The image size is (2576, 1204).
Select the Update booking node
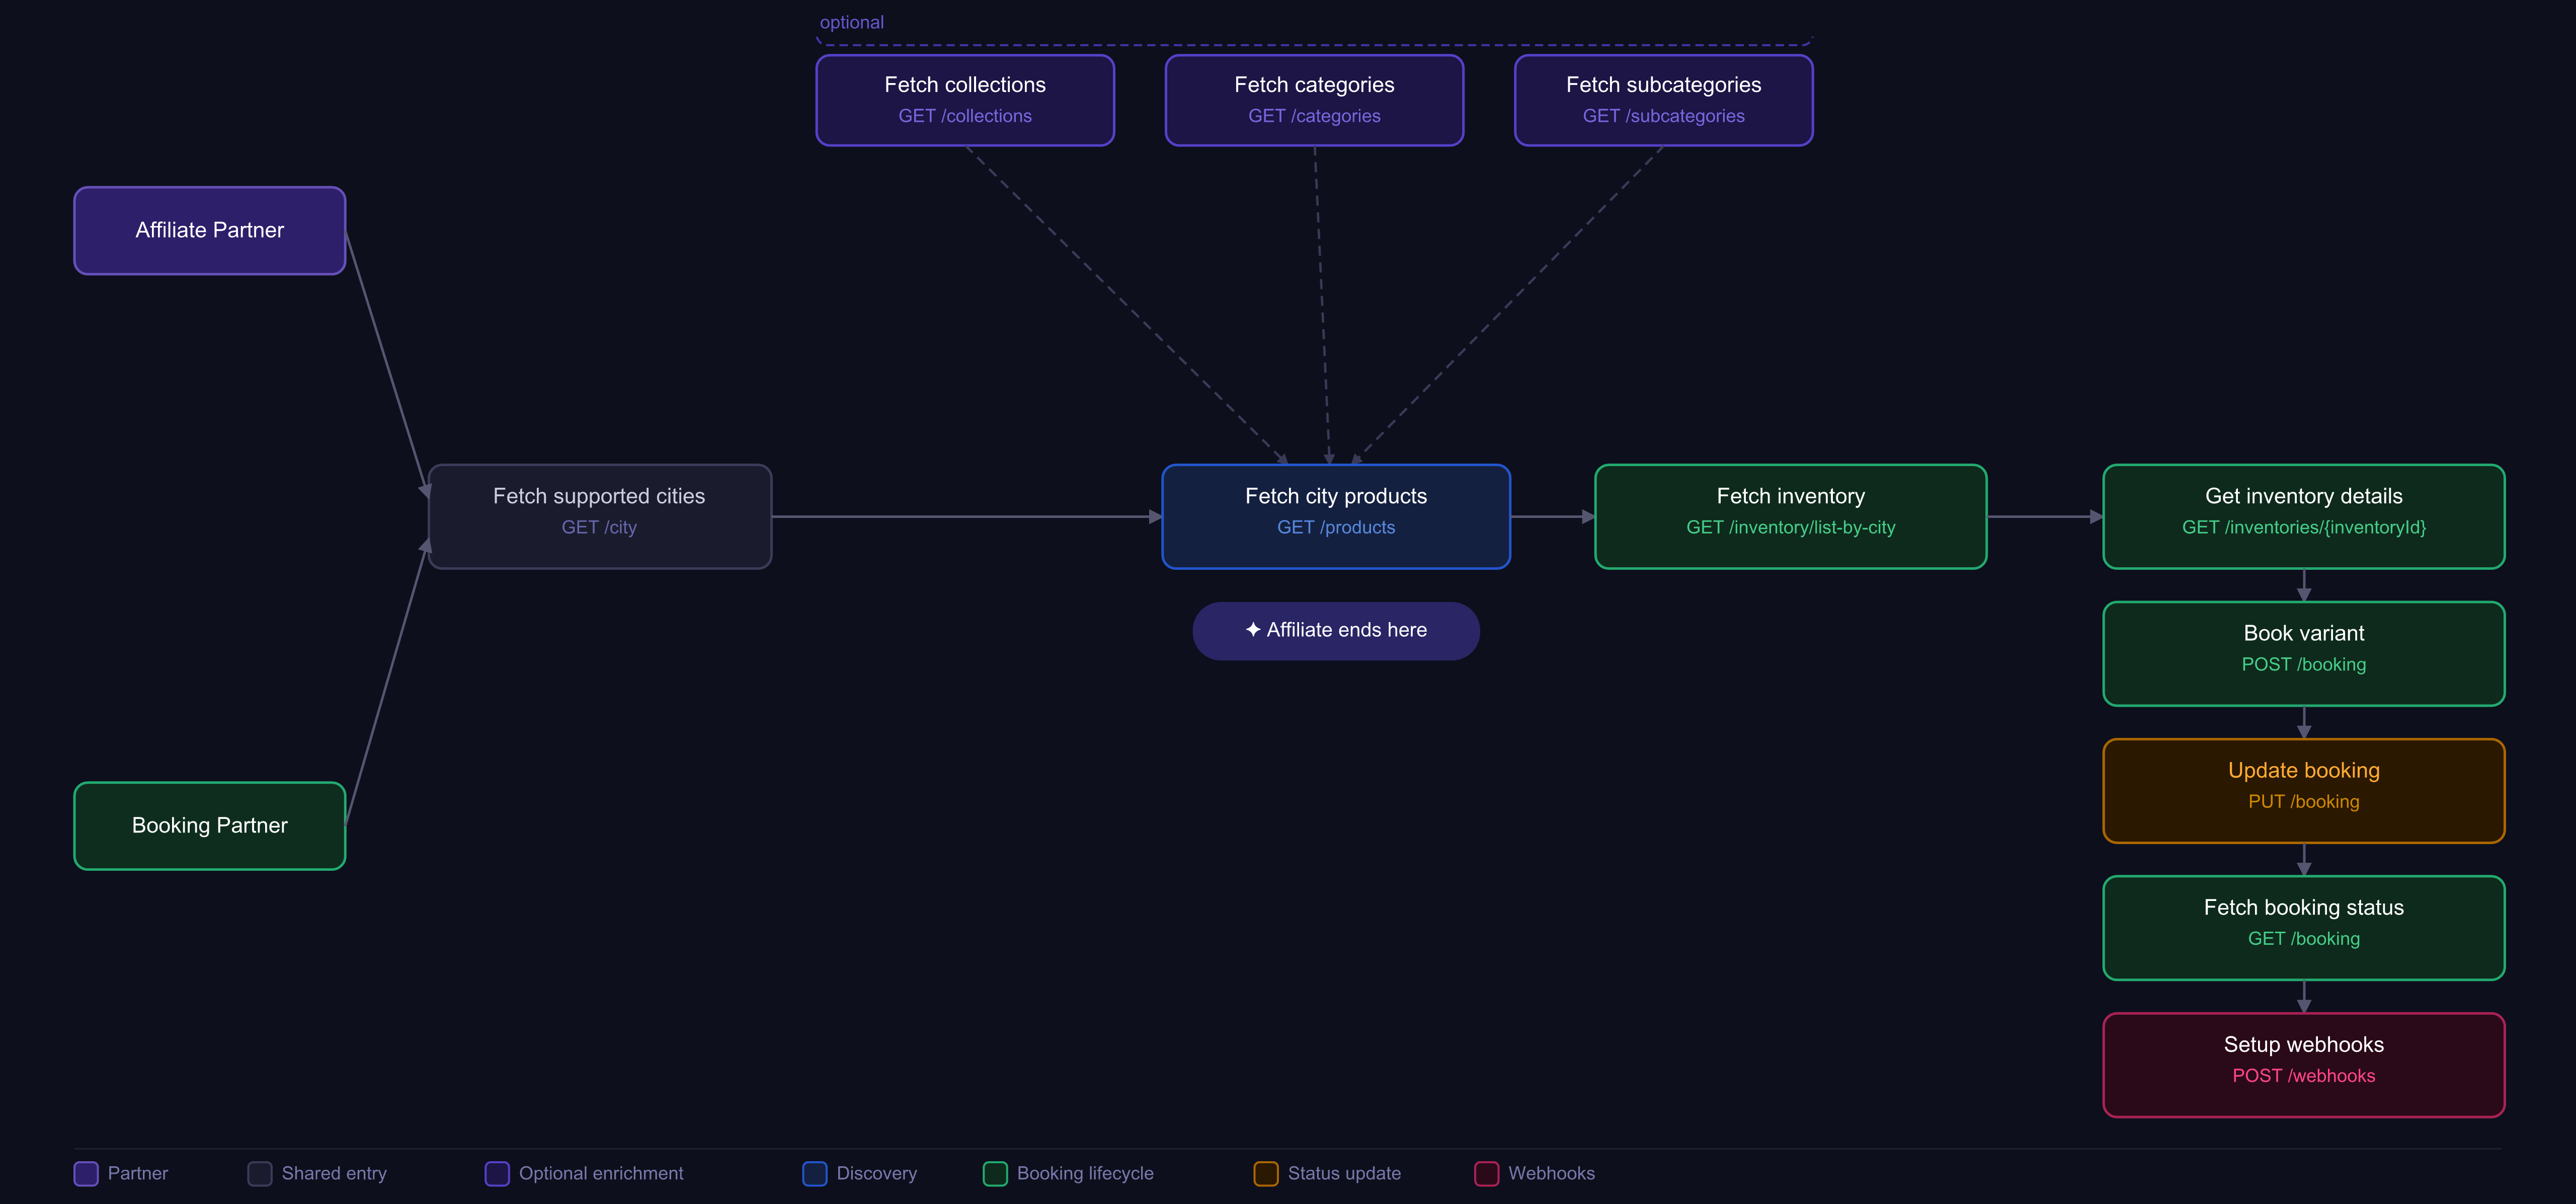point(2304,791)
